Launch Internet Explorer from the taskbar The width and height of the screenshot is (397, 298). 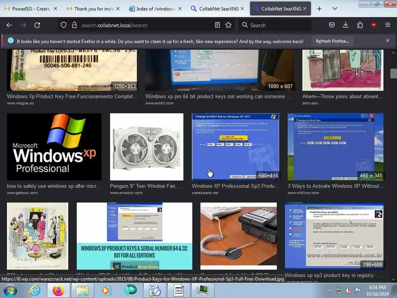tap(35, 290)
